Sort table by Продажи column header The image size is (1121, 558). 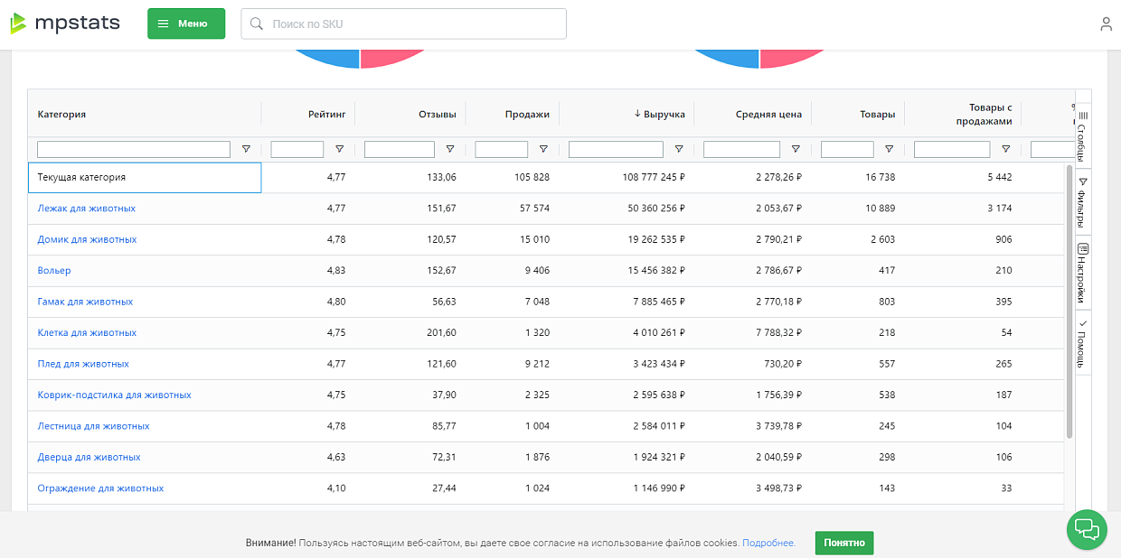pos(527,114)
